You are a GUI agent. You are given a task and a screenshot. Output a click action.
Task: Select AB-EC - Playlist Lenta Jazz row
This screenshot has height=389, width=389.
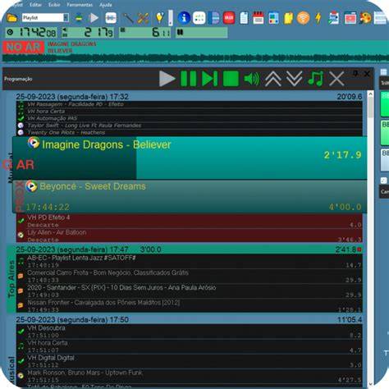[190, 261]
